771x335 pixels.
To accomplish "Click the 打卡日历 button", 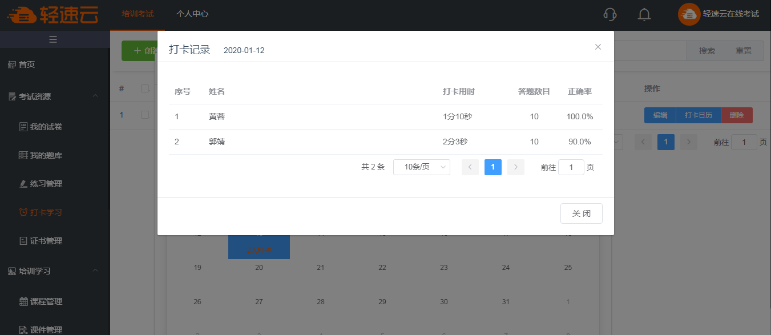I will tap(698, 115).
